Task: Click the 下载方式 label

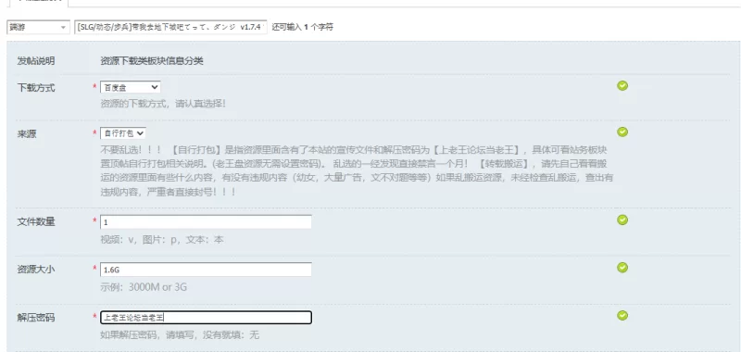Action: coord(36,88)
